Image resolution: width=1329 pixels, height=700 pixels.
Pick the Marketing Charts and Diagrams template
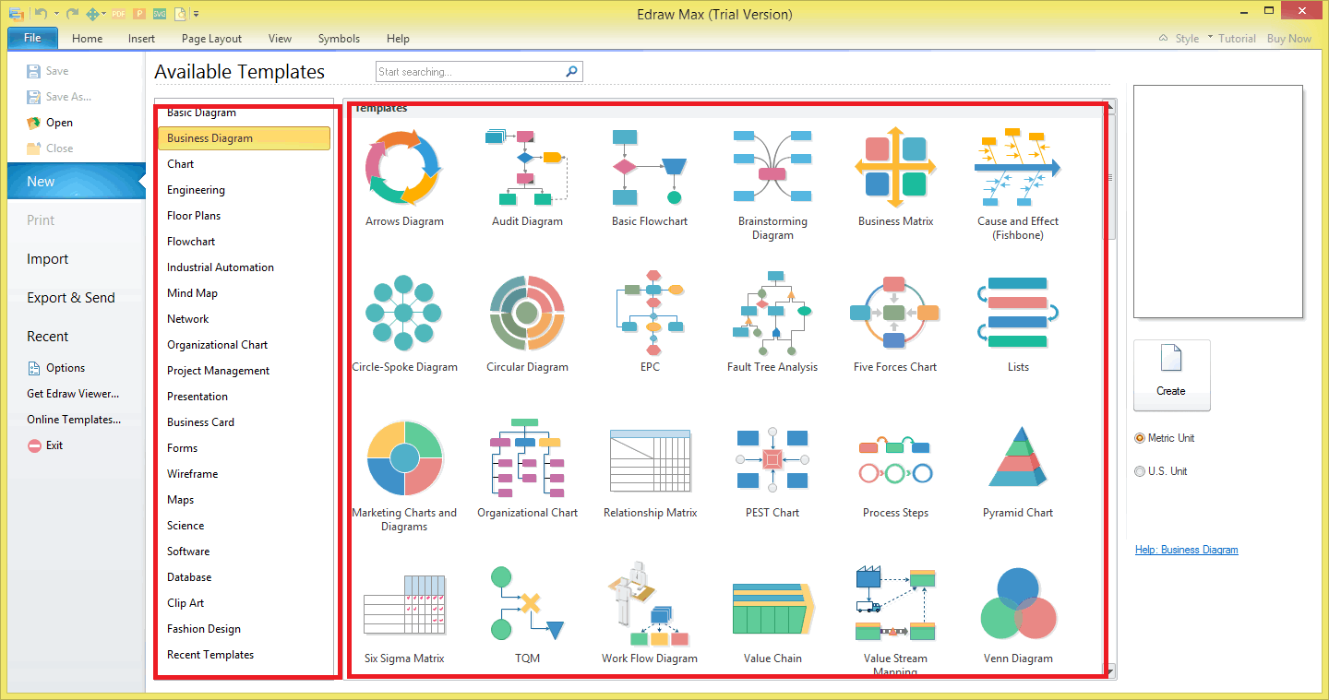coord(404,475)
